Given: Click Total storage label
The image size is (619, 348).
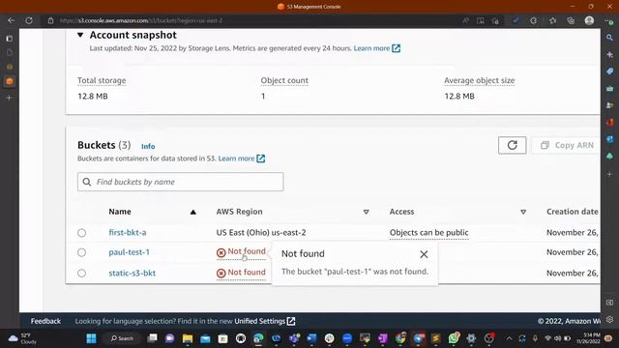Looking at the screenshot, I should point(102,80).
